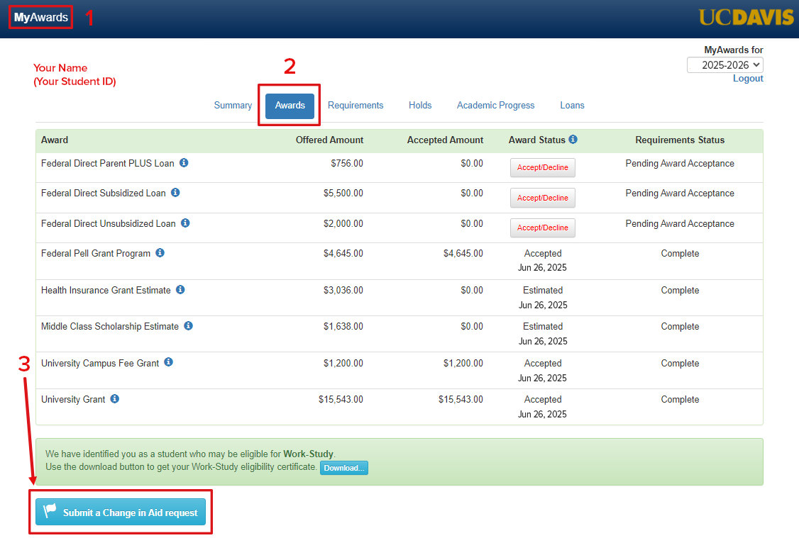The width and height of the screenshot is (799, 538).
Task: Click info icon next to Federal Direct Subsidized Loan
Action: (x=175, y=193)
